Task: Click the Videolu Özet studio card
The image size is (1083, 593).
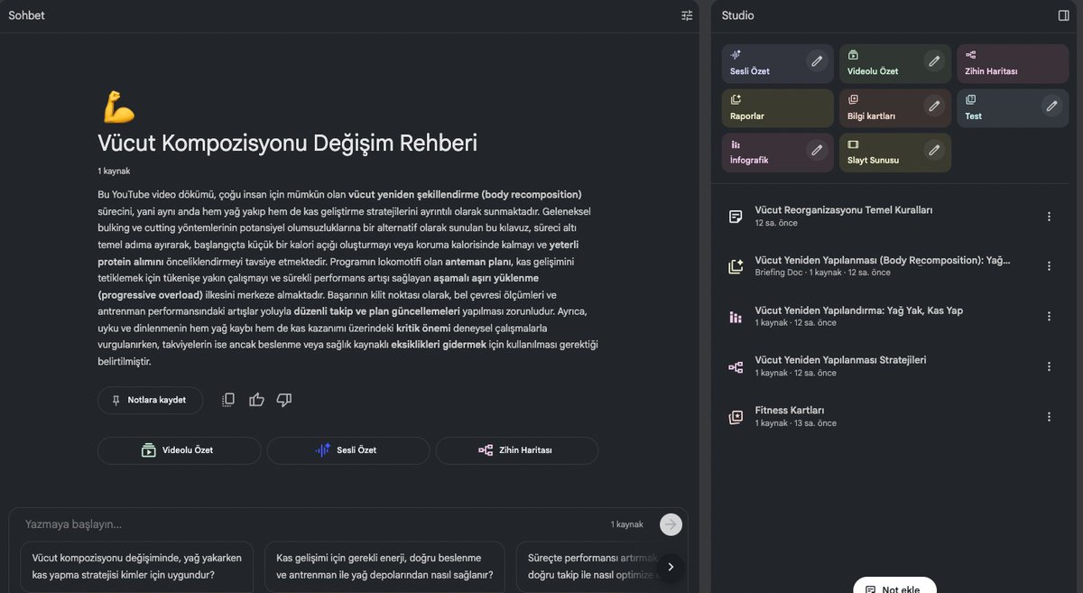Action: 894,63
